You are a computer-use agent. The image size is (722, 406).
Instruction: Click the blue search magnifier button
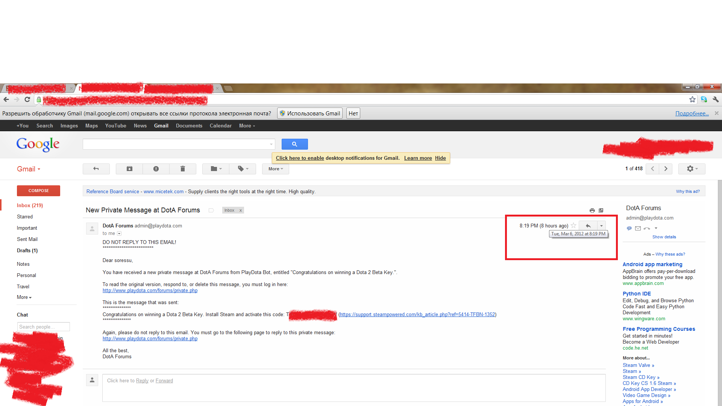(294, 144)
